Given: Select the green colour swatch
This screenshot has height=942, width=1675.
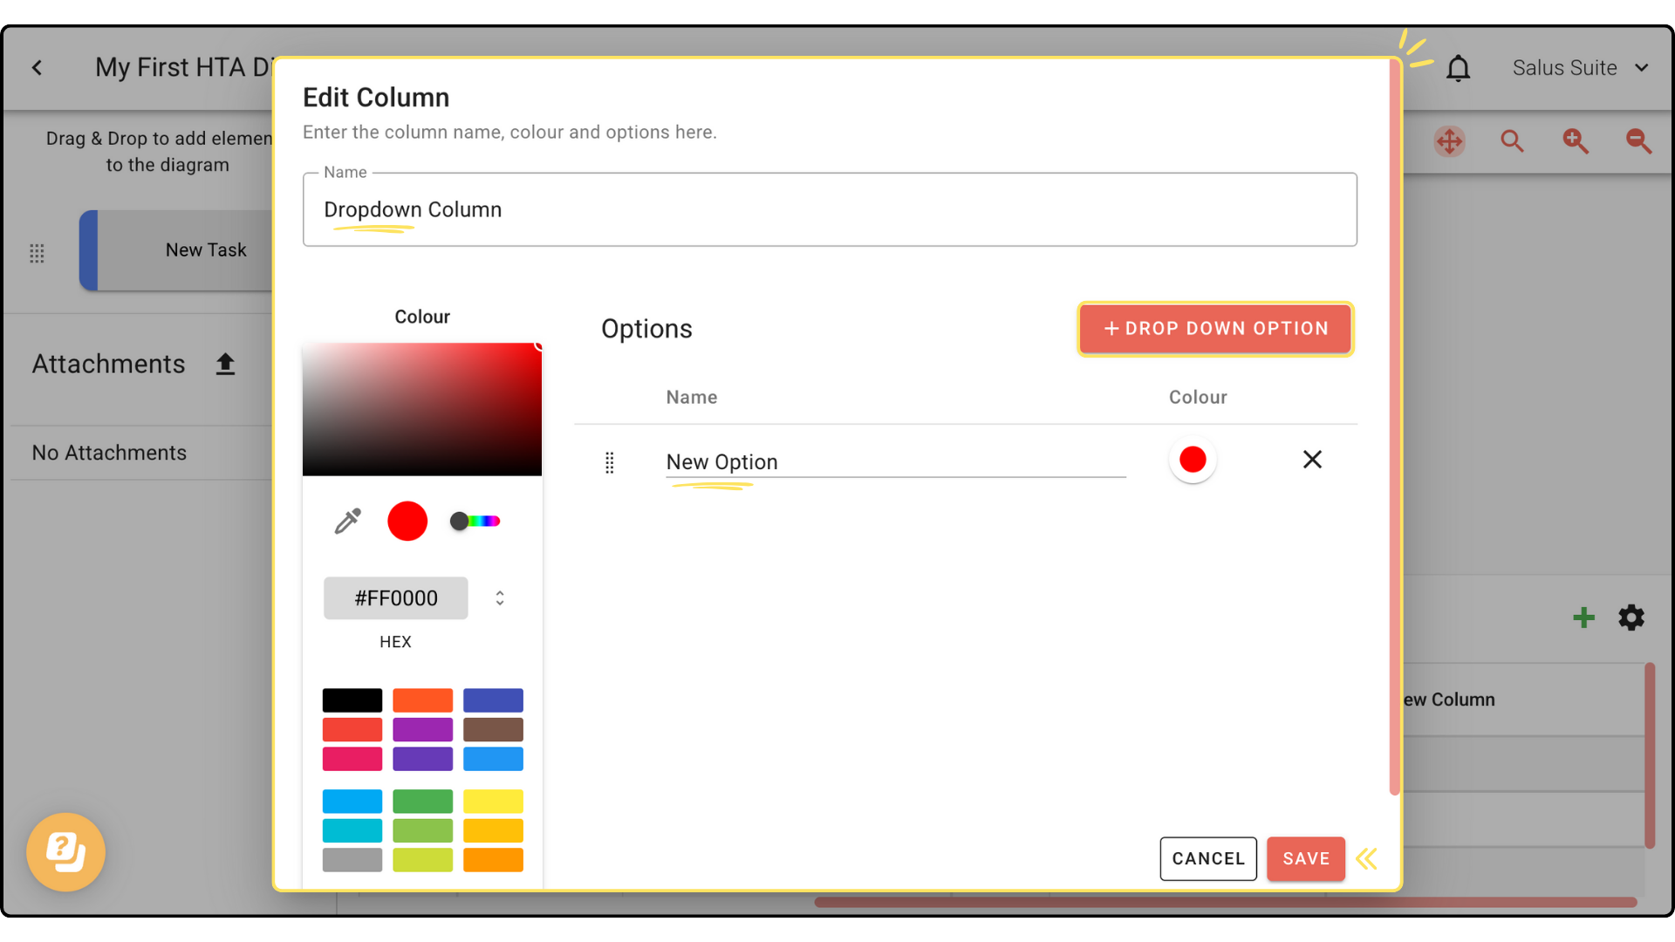Looking at the screenshot, I should click(x=422, y=801).
